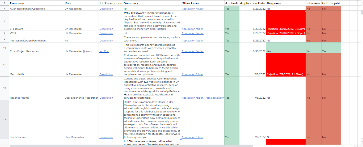Select StudyStream's User Researcher role cell

(x=81, y=120)
